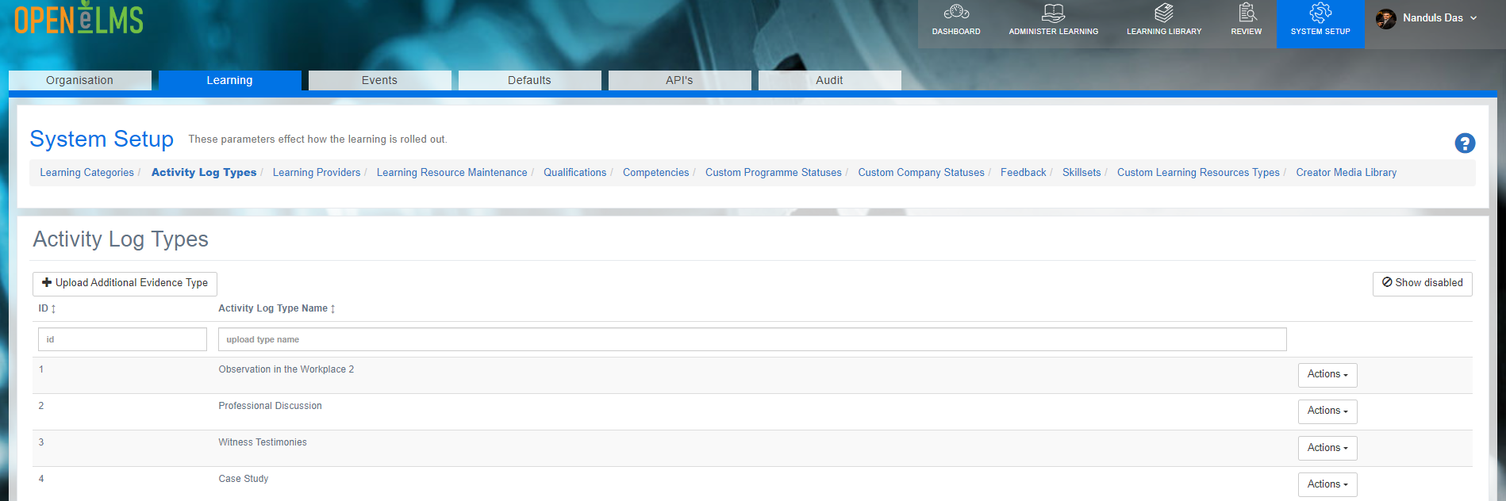Select the Witness Testimonies row text
1506x501 pixels.
(263, 442)
